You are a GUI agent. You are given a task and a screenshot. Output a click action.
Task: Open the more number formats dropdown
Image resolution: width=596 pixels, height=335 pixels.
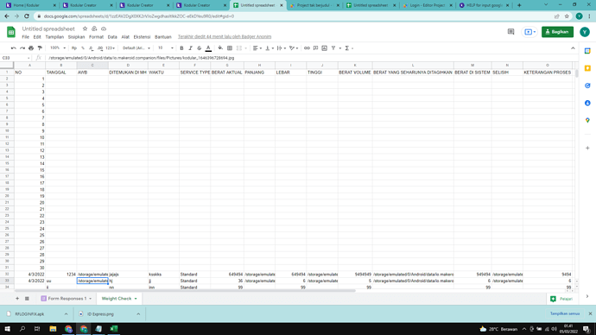(x=111, y=48)
